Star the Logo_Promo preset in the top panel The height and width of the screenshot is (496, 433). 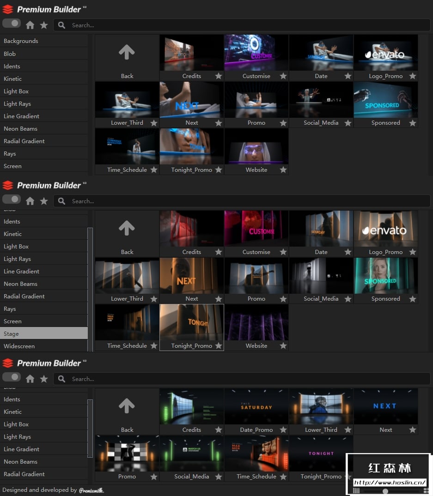pos(413,76)
